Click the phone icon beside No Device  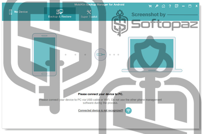pos(10,12)
